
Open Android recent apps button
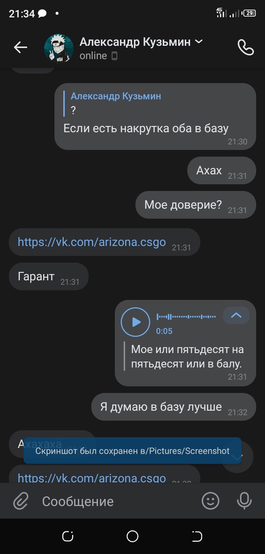pos(68,537)
